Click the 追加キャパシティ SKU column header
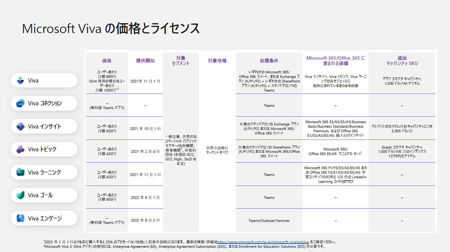The width and height of the screenshot is (450, 252). (x=402, y=60)
